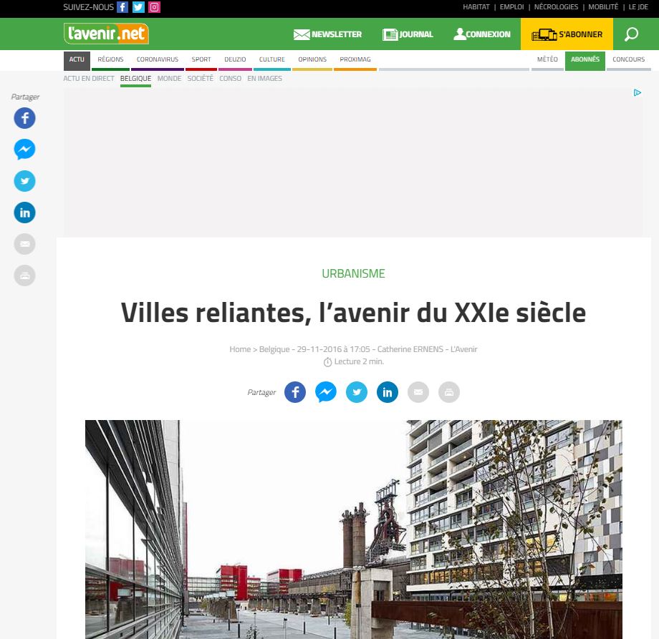Image resolution: width=659 pixels, height=639 pixels.
Task: Click the email share icon in left sidebar
Action: tap(25, 244)
